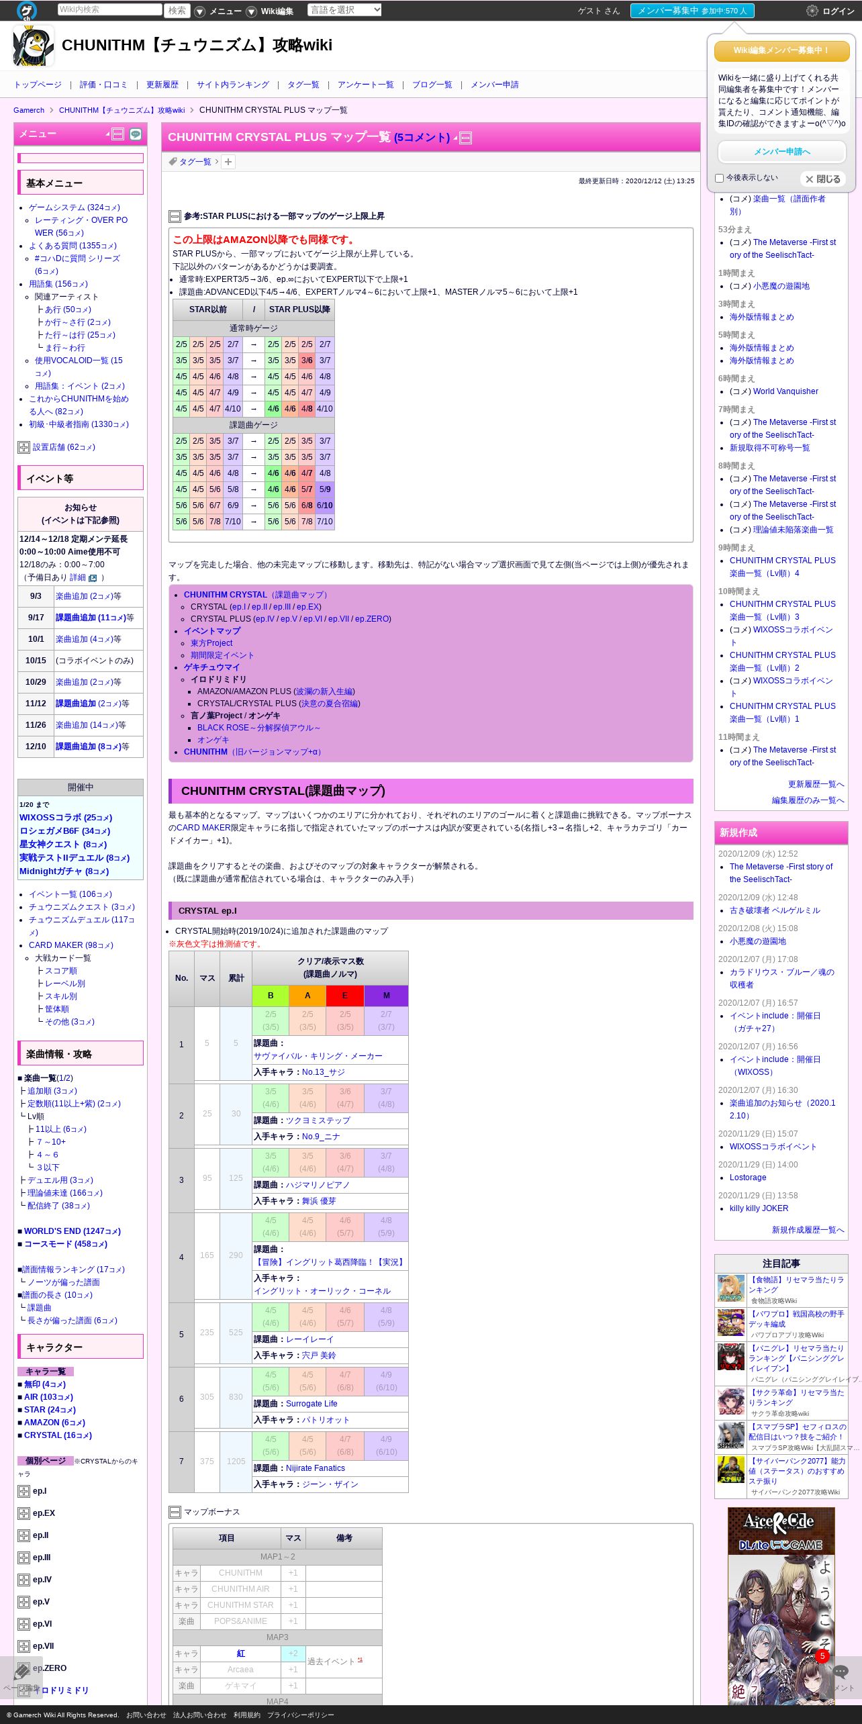
Task: Open Wiki編集 dropdown arrow icon in top bar
Action: (x=251, y=11)
